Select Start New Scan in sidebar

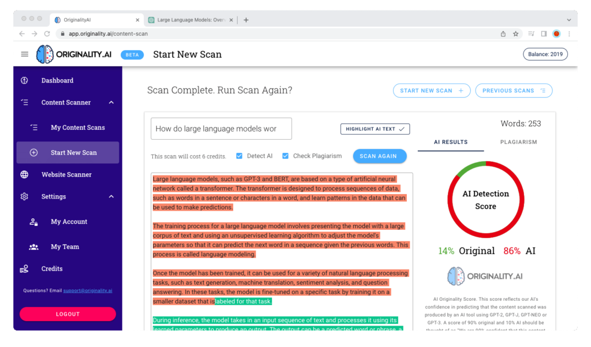(x=68, y=152)
